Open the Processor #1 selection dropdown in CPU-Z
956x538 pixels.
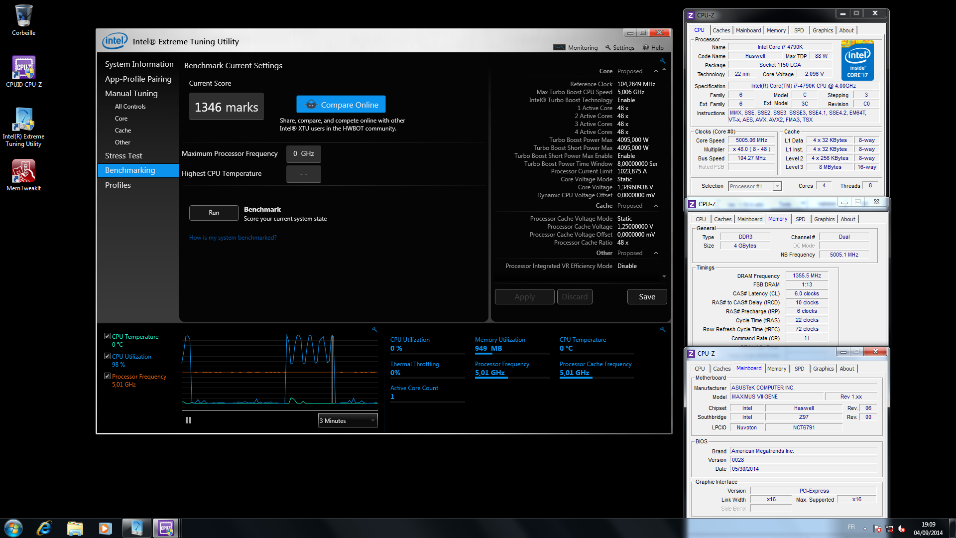(x=755, y=186)
